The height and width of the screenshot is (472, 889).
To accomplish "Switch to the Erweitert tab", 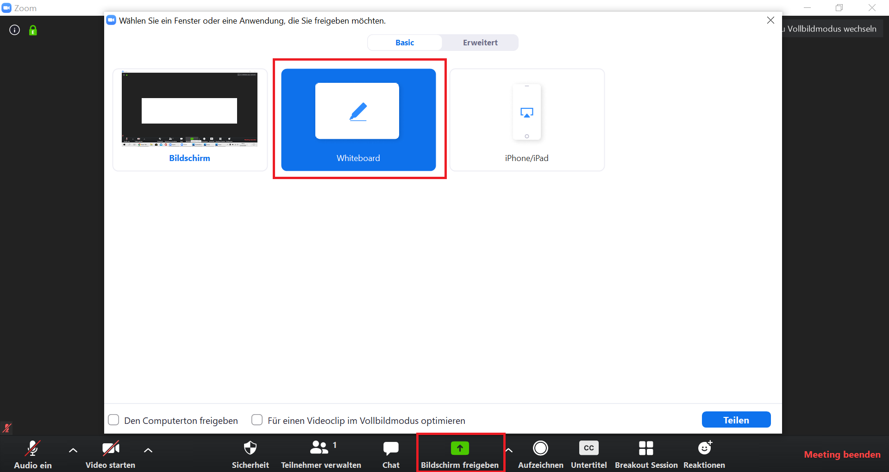I will tap(480, 43).
